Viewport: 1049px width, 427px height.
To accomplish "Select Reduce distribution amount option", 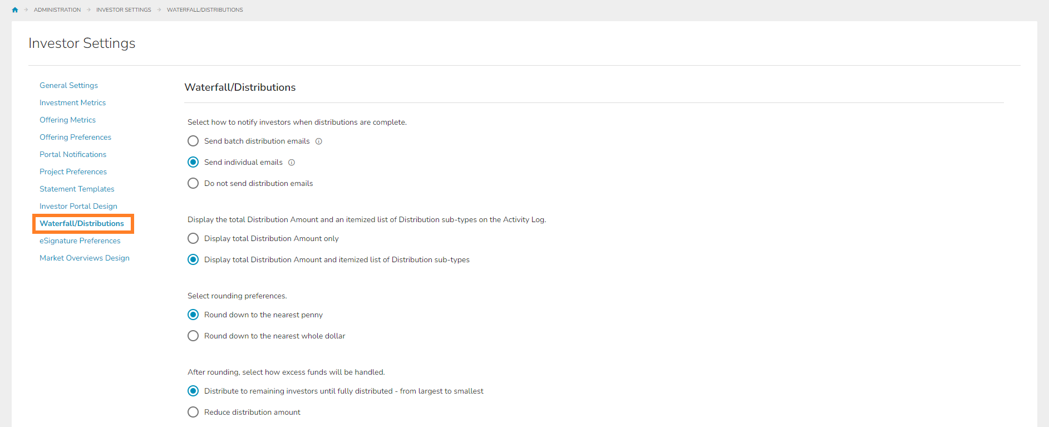I will tap(193, 413).
